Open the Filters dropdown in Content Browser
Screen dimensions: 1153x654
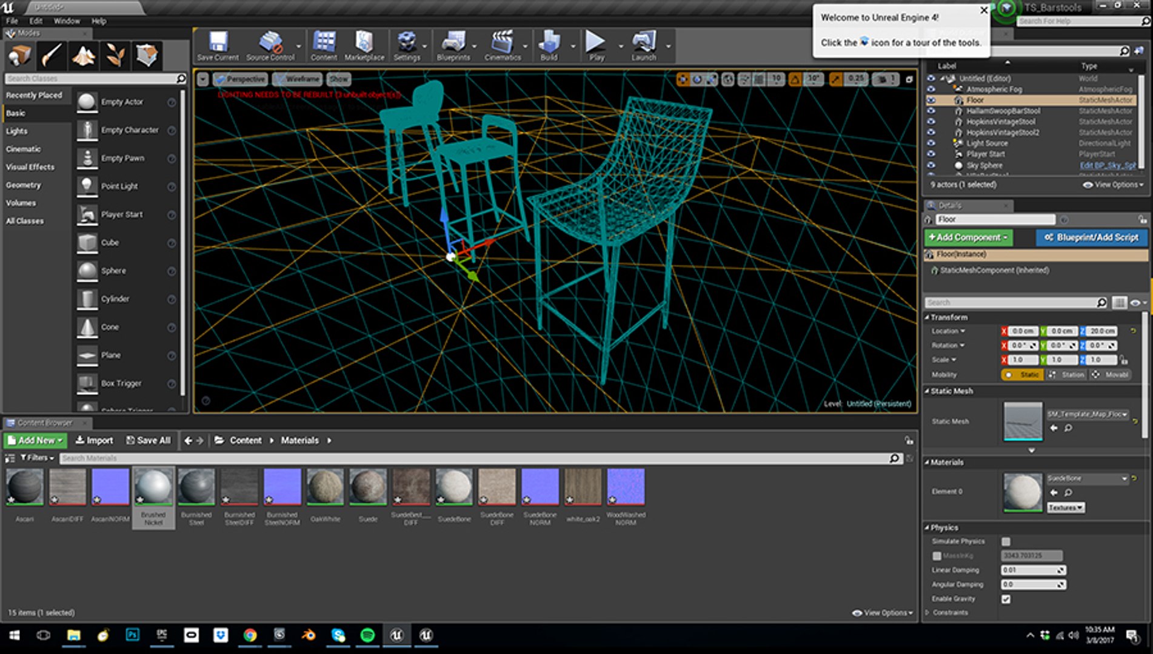(38, 458)
